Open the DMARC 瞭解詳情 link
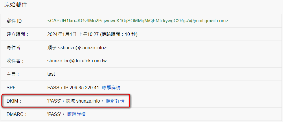 click(x=76, y=114)
